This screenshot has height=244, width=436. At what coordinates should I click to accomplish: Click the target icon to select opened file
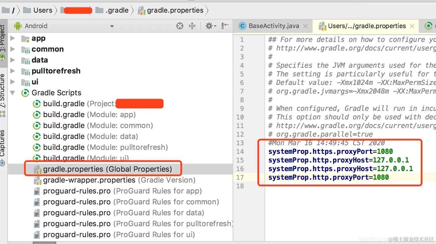click(180, 26)
